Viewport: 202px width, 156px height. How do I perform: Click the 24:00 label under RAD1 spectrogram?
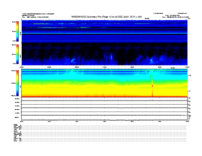[x=187, y=67]
